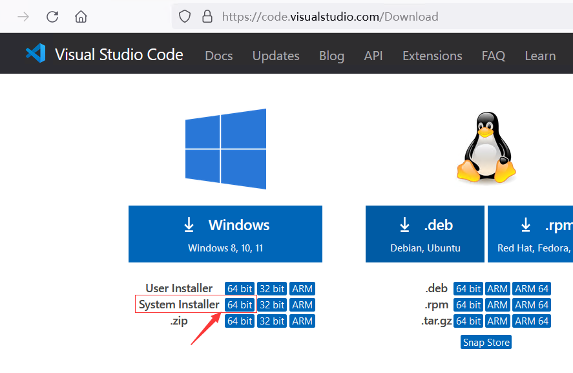Download Linux .deb ARM

pyautogui.click(x=497, y=288)
